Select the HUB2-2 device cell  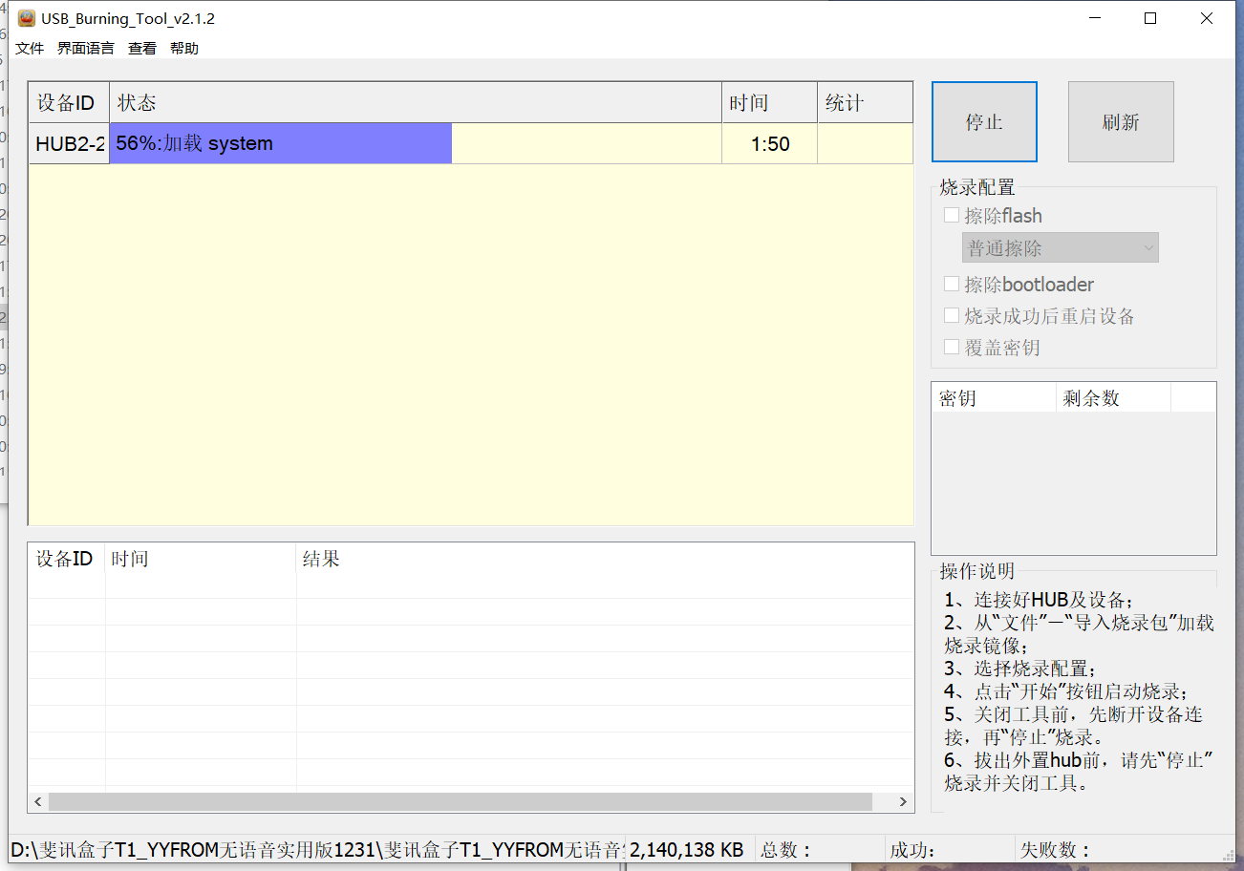(x=69, y=143)
